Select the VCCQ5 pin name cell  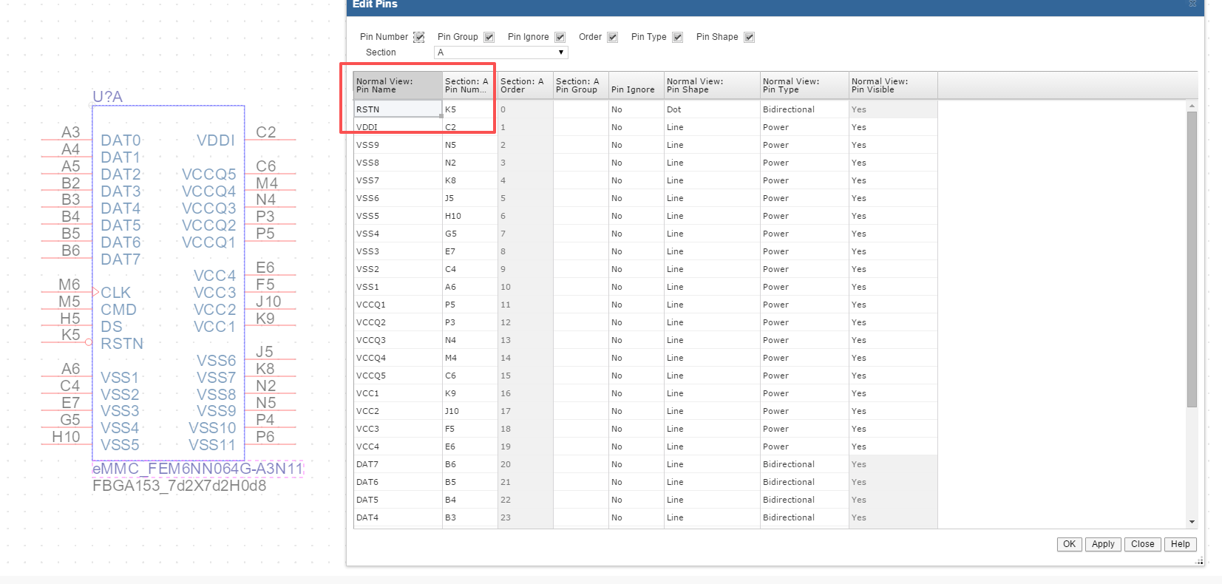398,376
